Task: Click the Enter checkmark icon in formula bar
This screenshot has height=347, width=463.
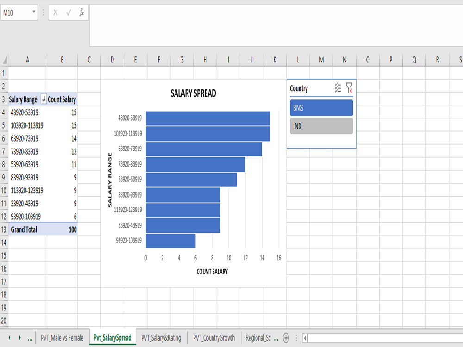Action: (x=69, y=12)
